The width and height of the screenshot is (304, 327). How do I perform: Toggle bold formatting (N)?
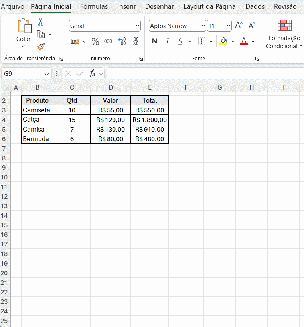click(154, 41)
